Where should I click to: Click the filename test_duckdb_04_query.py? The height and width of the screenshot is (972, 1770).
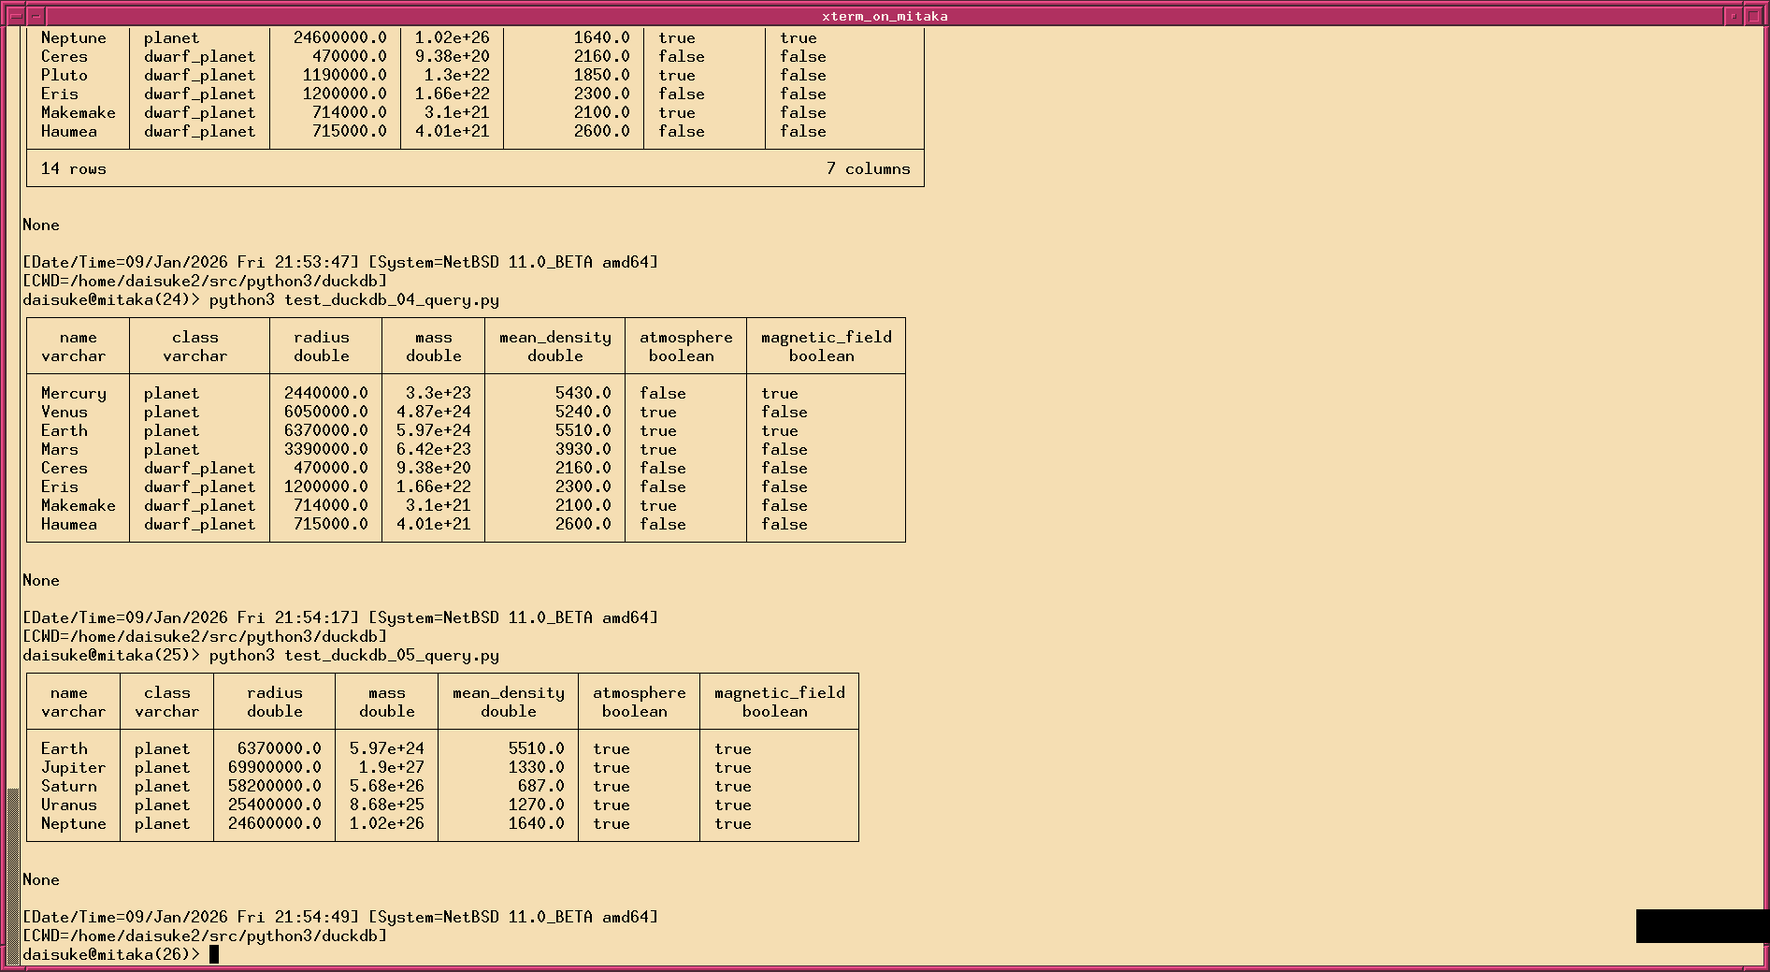393,299
